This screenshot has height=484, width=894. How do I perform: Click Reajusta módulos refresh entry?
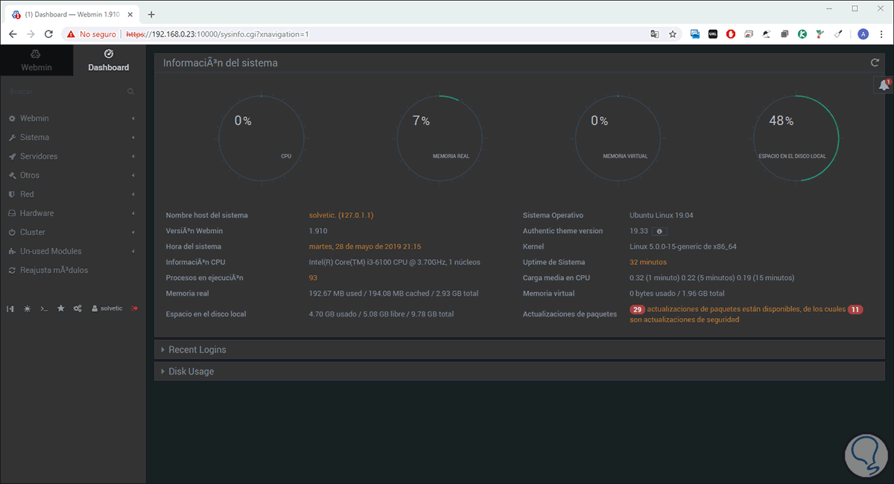(x=72, y=270)
